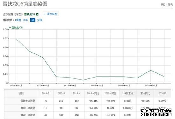
Task: Click the line peak above 2019年03月
Action: pyautogui.click(x=151, y=70)
